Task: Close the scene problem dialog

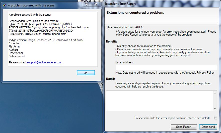Action: [x=96, y=5]
